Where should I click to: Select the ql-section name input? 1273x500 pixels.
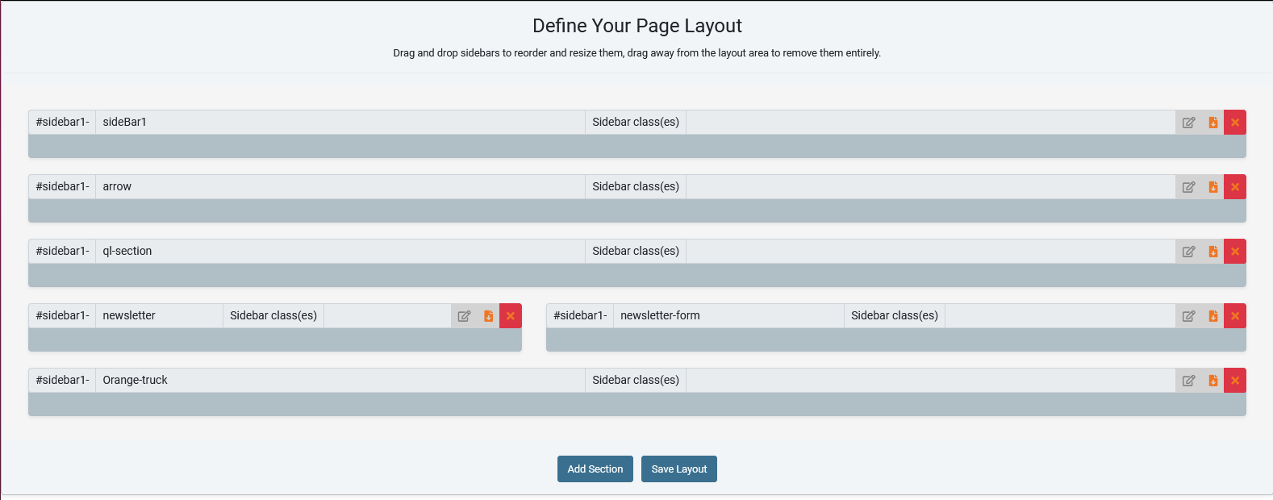(x=340, y=252)
